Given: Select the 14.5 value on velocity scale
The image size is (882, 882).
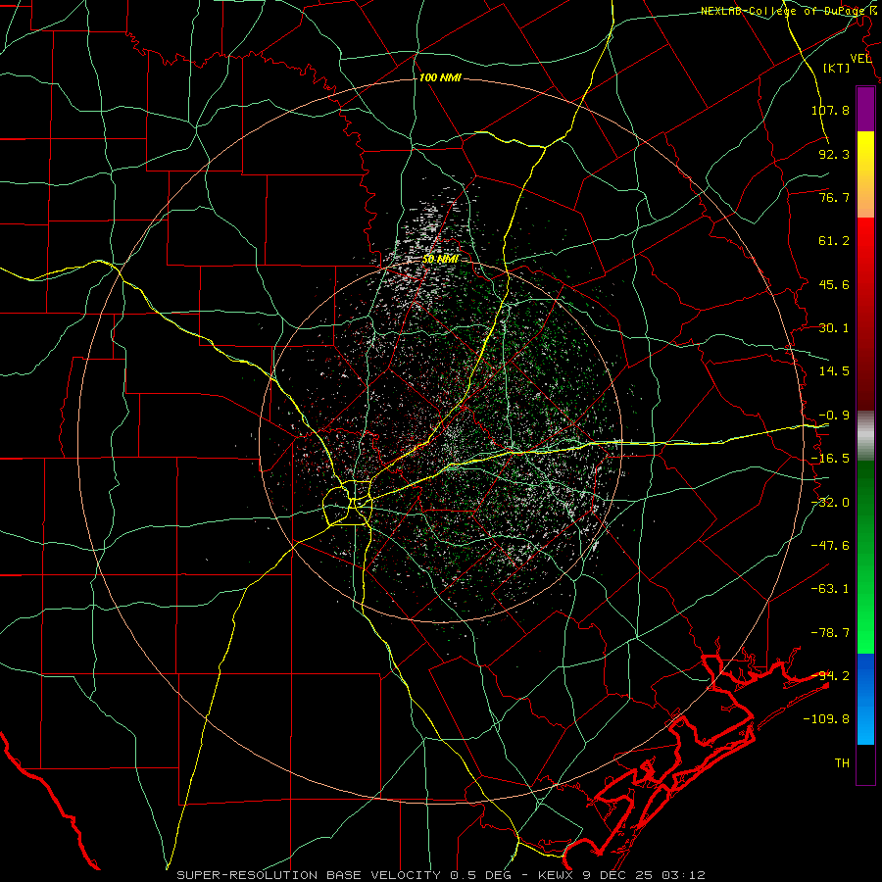Looking at the screenshot, I should [x=834, y=371].
